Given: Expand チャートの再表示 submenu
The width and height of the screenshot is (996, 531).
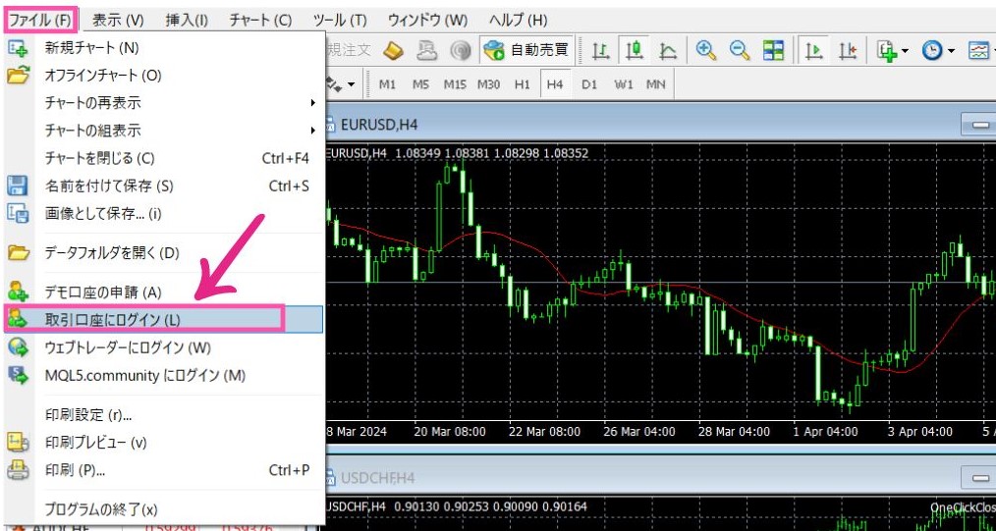Looking at the screenshot, I should [163, 102].
